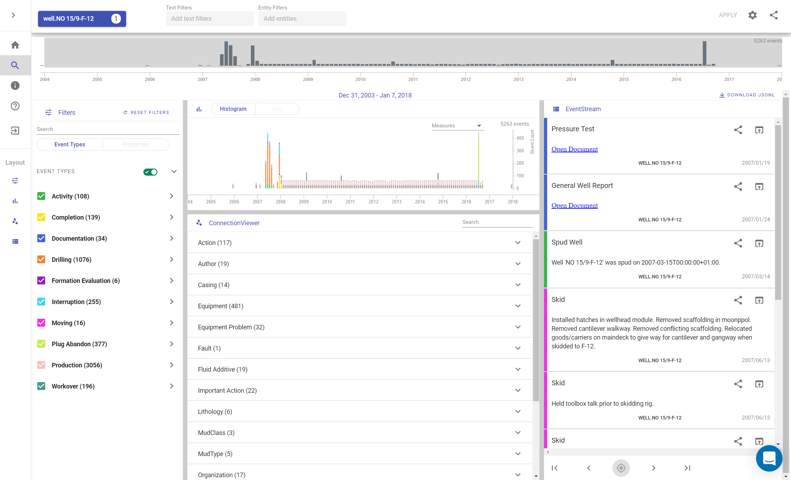
Task: Open the info sidebar icon
Action: click(x=15, y=86)
